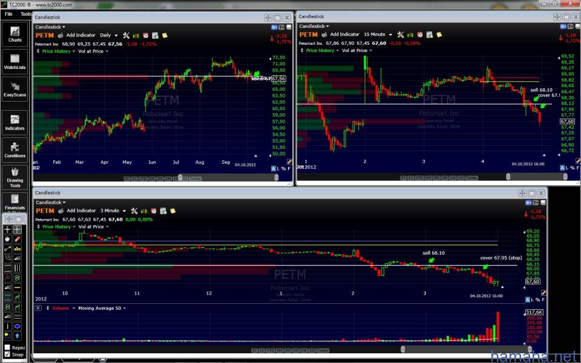Click left time-range slider handle on 3 Minute chart
This screenshot has width=581, height=363.
click(x=403, y=349)
